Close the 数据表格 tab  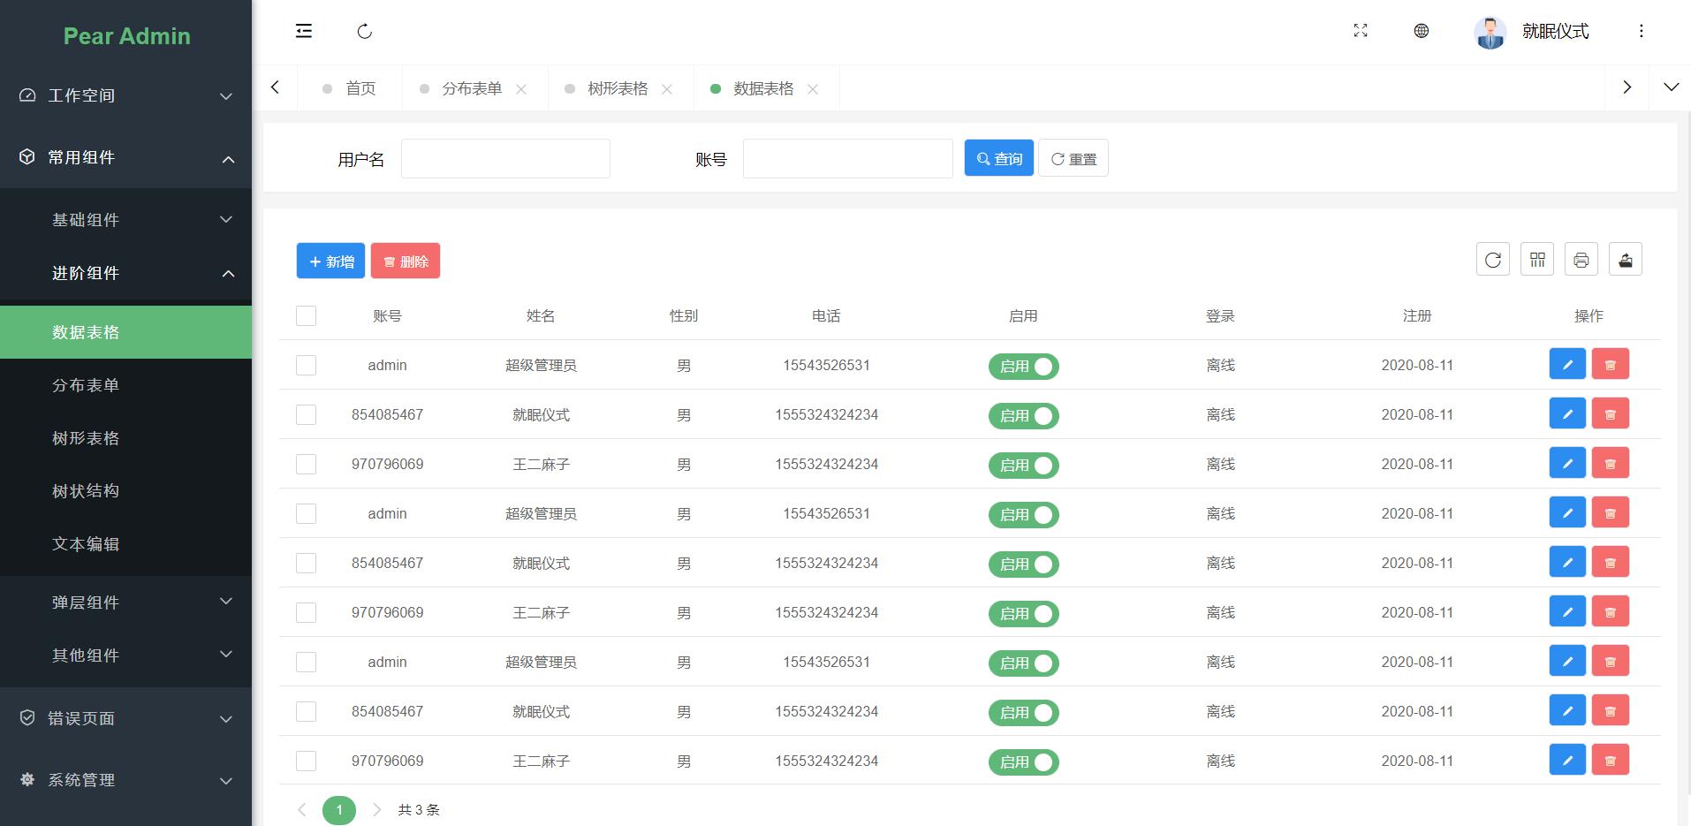click(813, 89)
